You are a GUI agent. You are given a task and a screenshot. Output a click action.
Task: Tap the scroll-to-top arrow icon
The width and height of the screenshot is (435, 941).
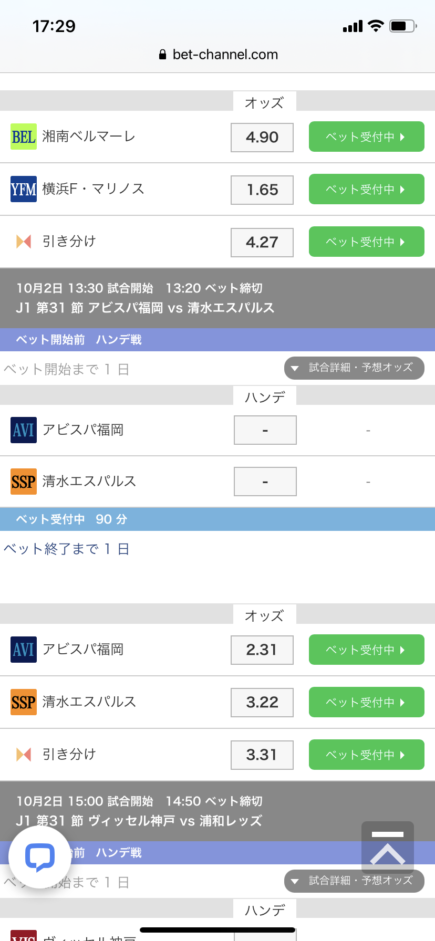(x=387, y=848)
